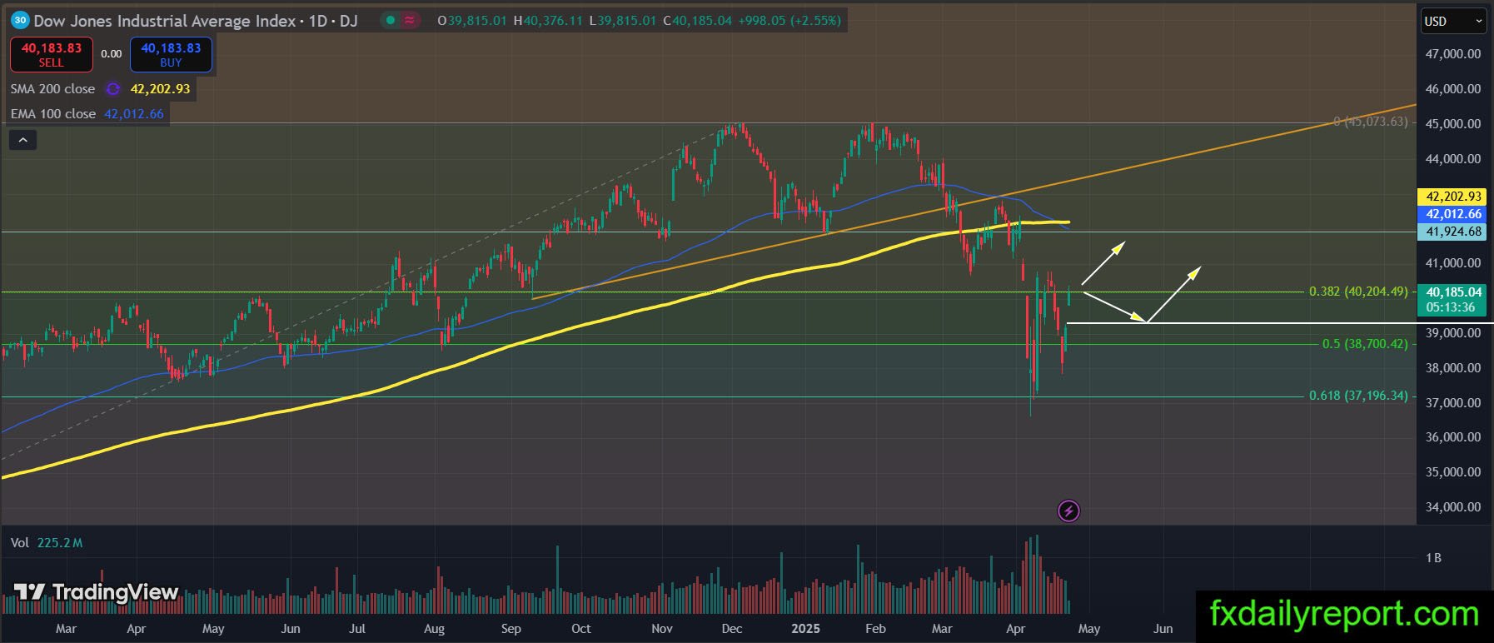Click the Sep label on time axis
The width and height of the screenshot is (1494, 643).
click(510, 629)
